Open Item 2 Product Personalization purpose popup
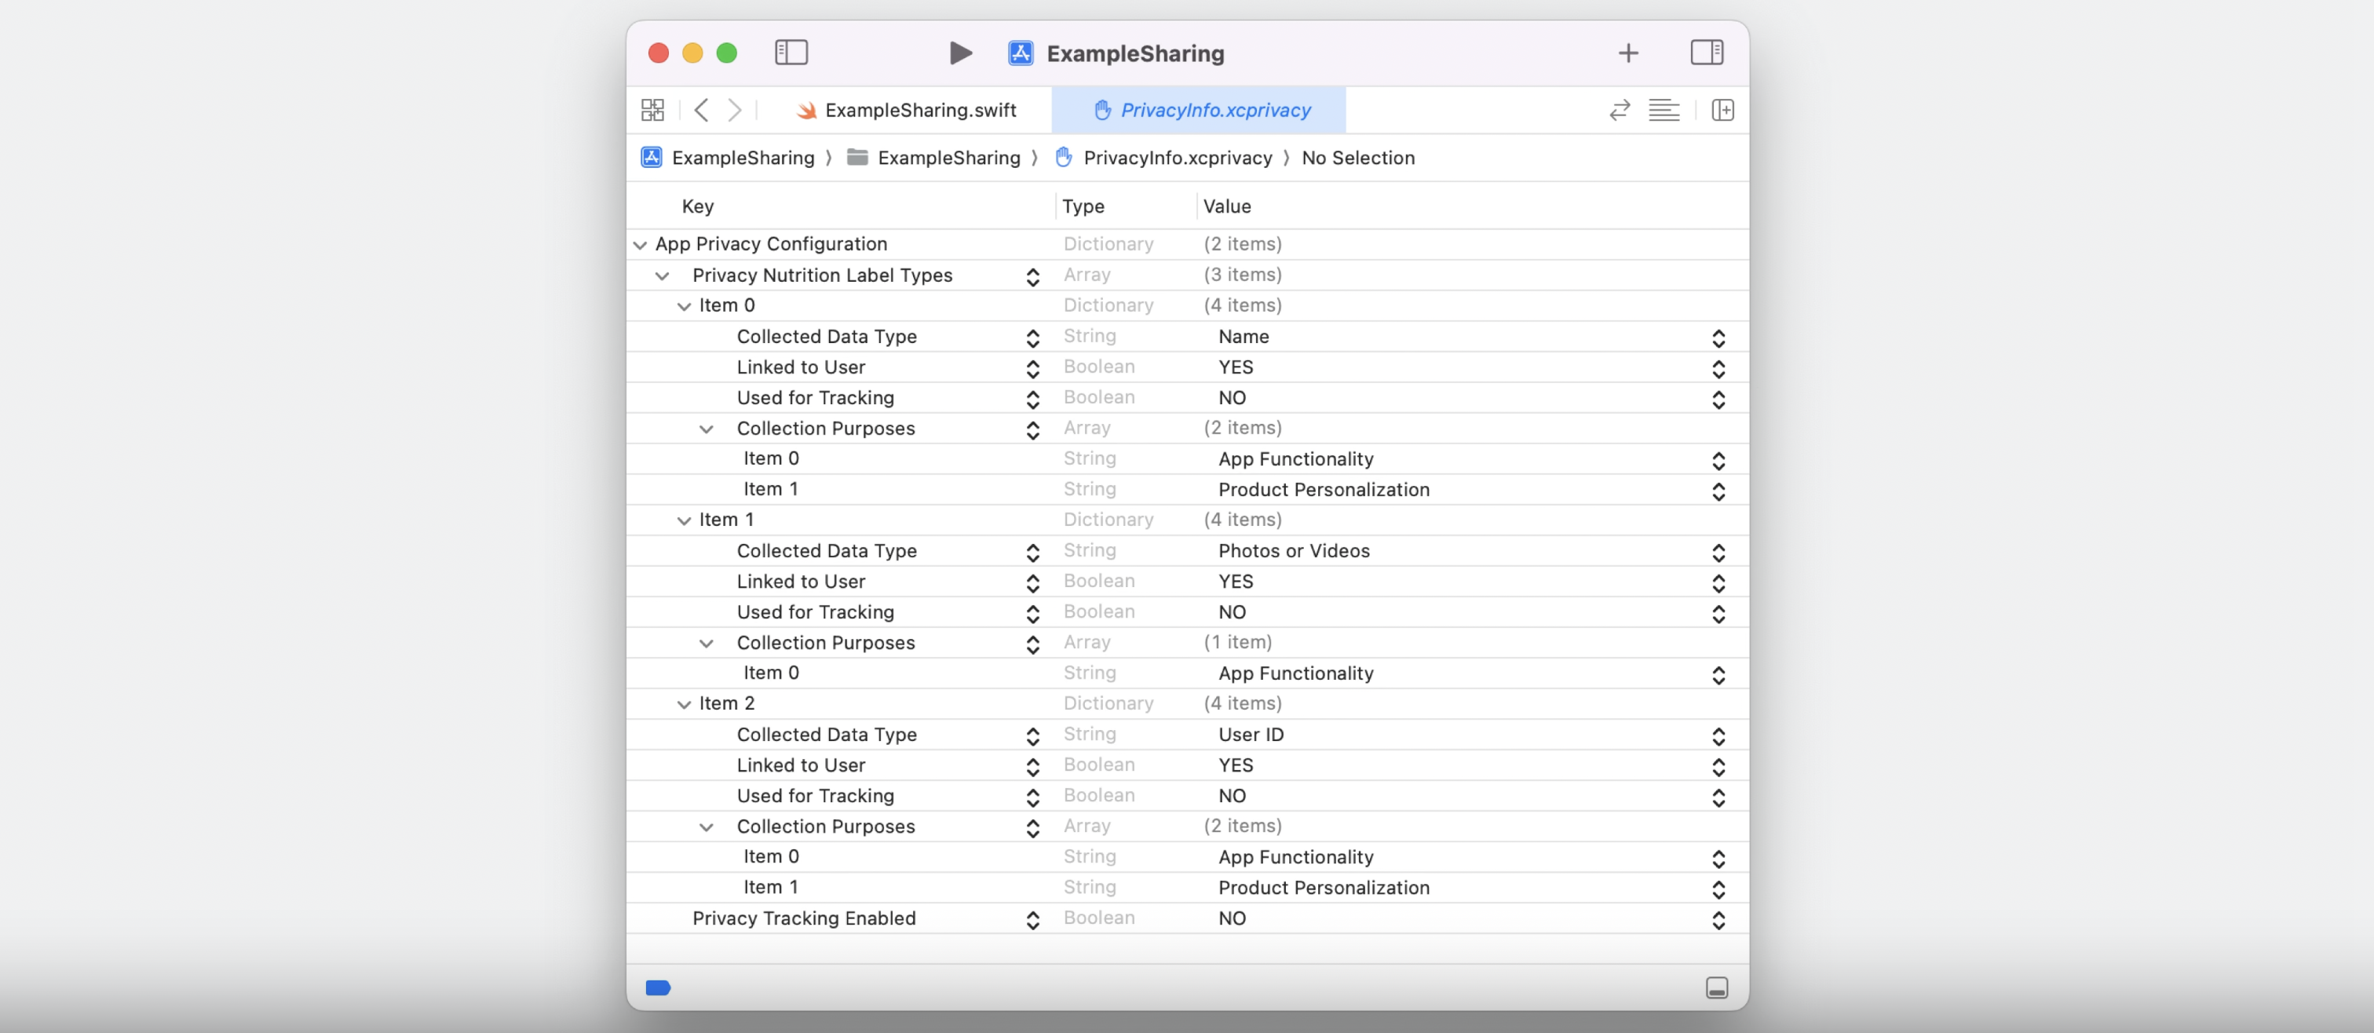The height and width of the screenshot is (1033, 2374). point(1718,889)
